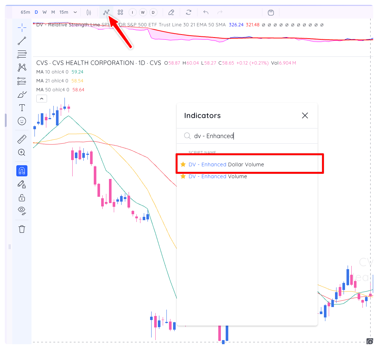378x349 pixels.
Task: Undo the last chart action
Action: click(206, 12)
